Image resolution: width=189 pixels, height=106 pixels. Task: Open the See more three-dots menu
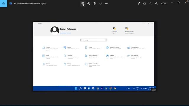[x=106, y=4]
